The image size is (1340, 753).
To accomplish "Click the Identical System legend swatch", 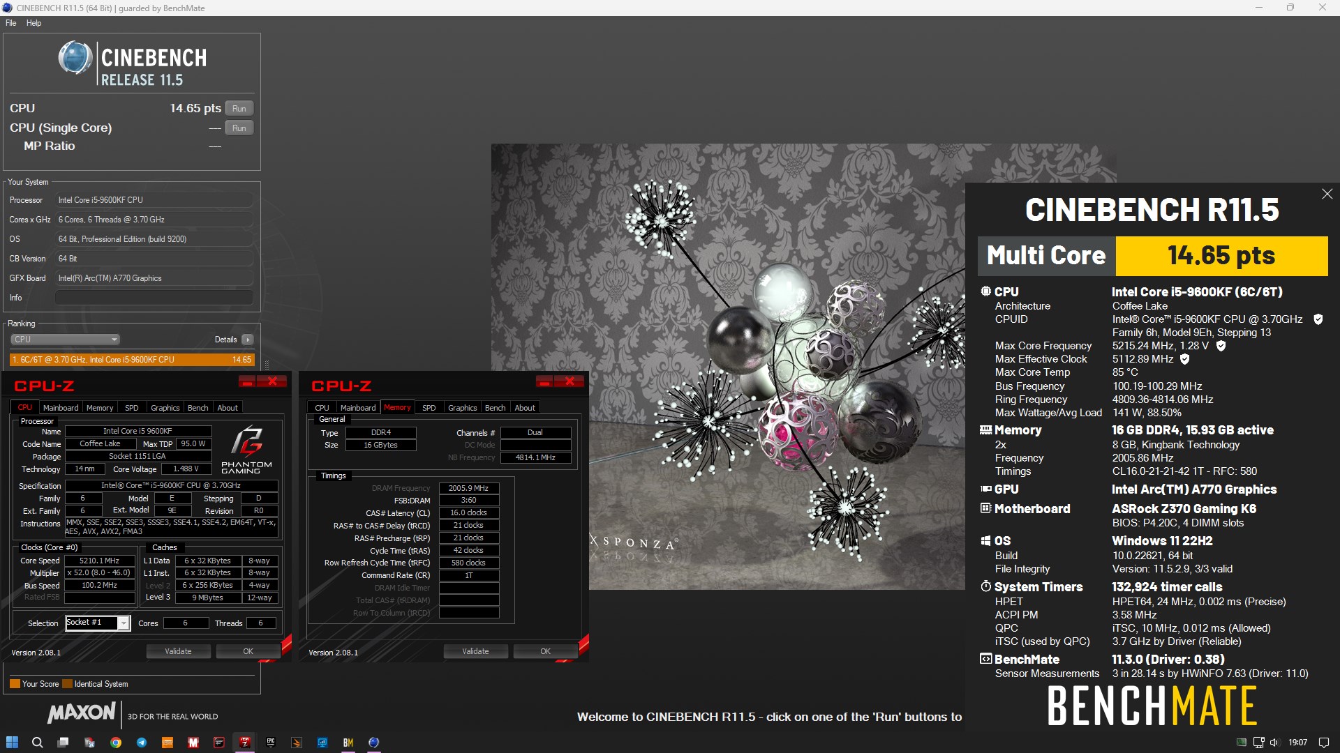I will point(68,684).
